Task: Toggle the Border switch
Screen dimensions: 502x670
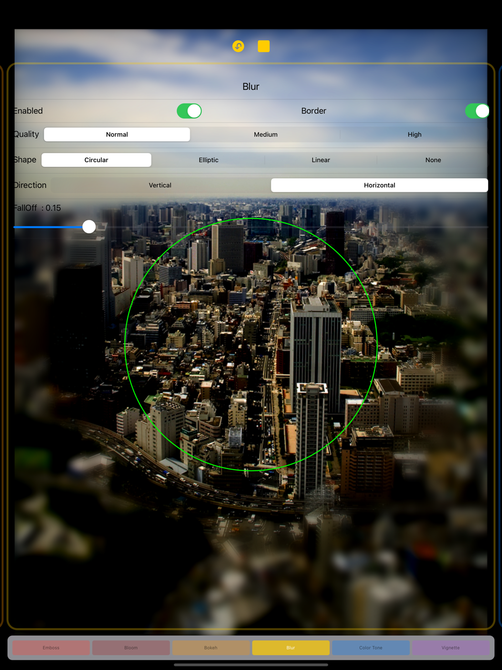Action: 477,111
